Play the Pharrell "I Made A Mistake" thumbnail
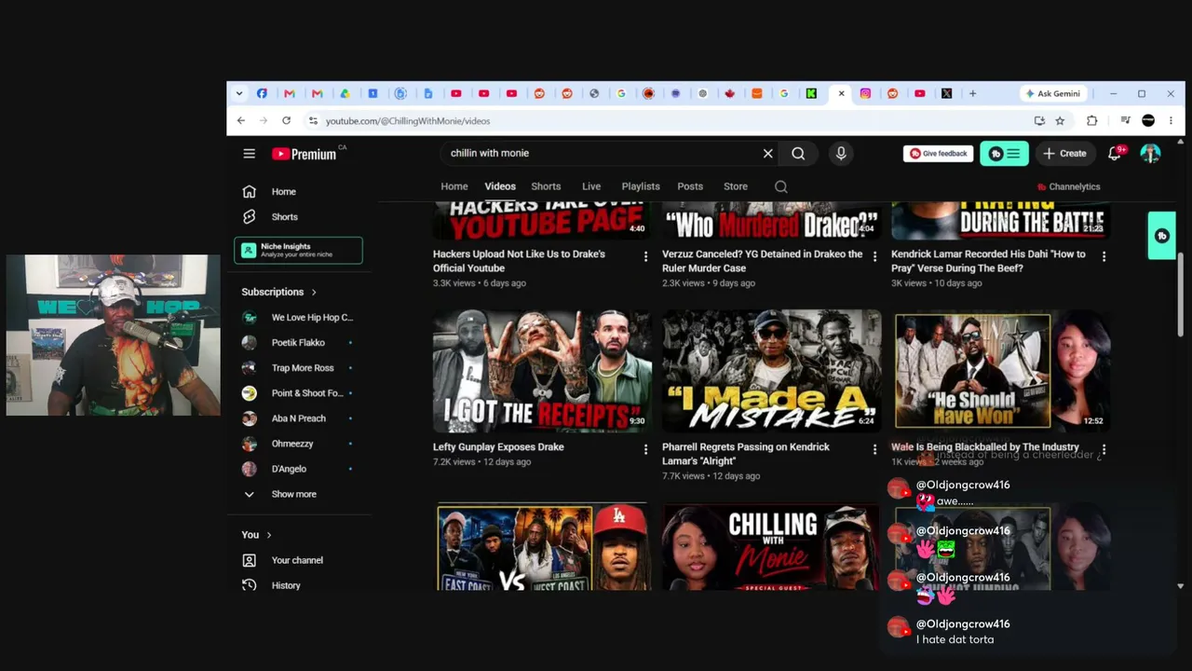Viewport: 1192px width, 671px height. click(772, 370)
